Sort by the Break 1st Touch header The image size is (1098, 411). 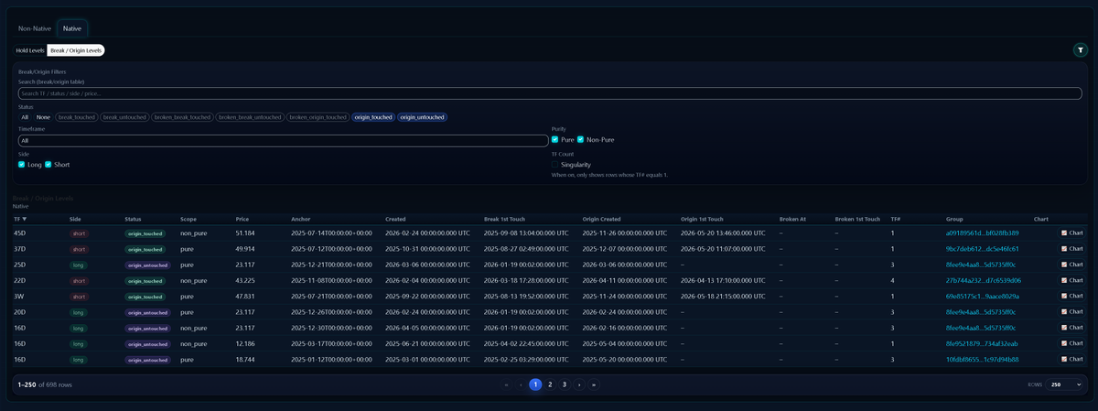[x=506, y=219]
